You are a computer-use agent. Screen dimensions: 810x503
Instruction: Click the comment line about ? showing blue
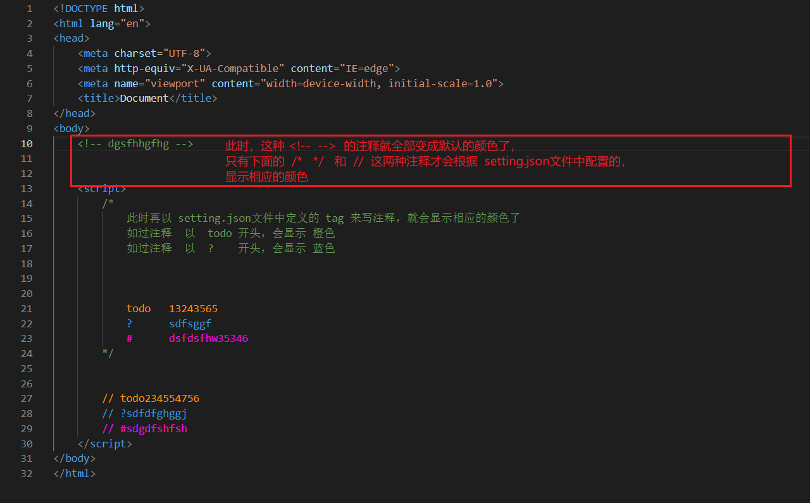tap(231, 248)
